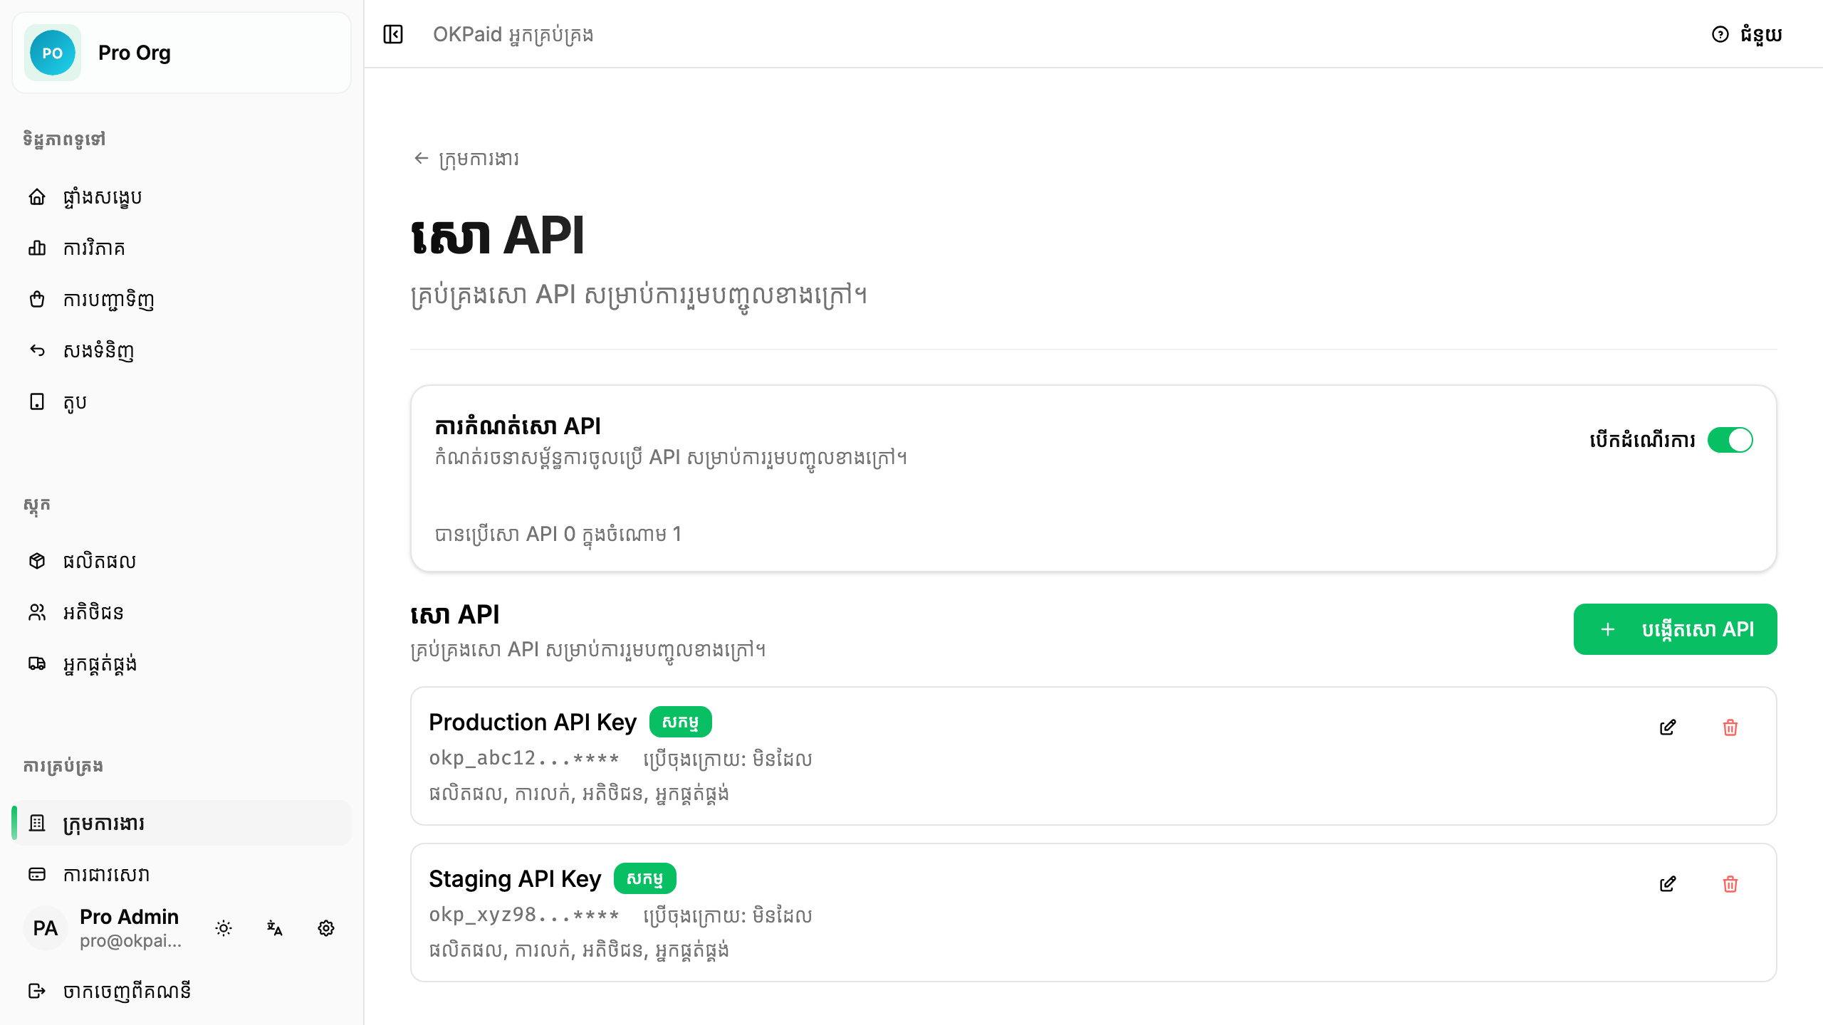Click the okp_abc12...**** key value
Viewport: 1823px width, 1025px height.
[524, 758]
